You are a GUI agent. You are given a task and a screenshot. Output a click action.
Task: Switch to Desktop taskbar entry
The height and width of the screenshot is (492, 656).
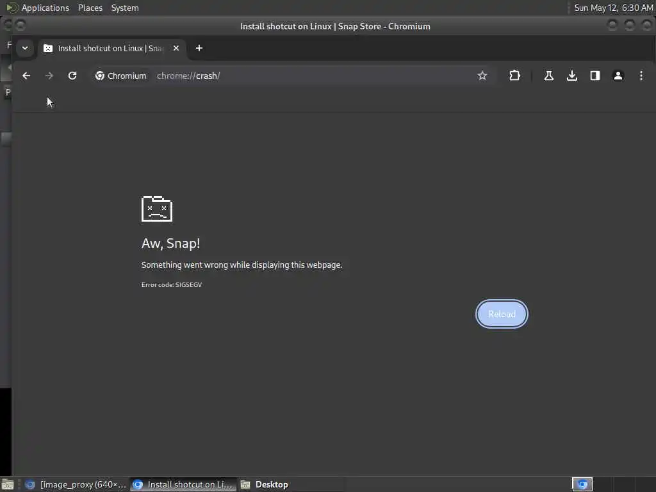[290, 484]
